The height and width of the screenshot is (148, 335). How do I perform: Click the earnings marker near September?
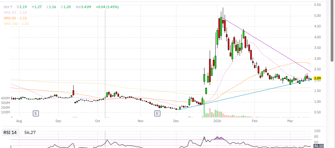(36, 113)
